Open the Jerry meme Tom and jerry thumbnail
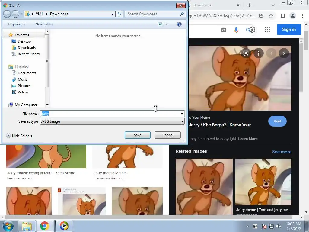 click(x=263, y=182)
